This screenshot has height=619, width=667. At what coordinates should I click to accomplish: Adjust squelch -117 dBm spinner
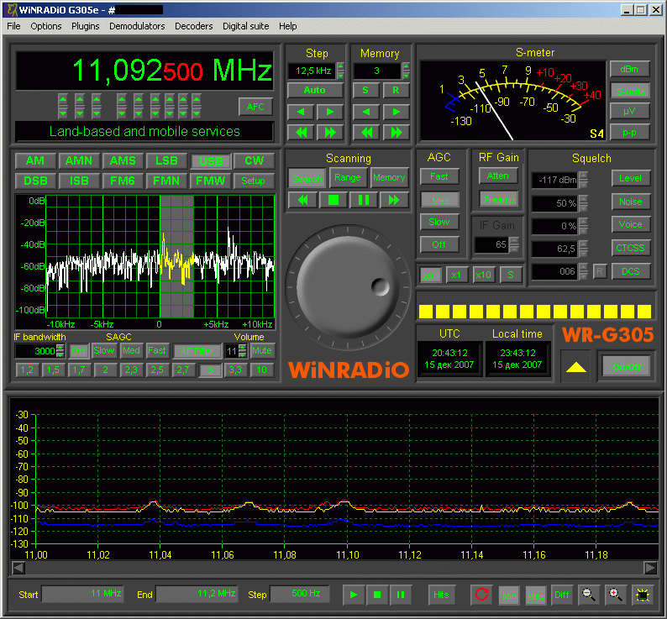584,180
